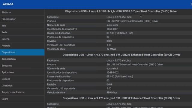The height and width of the screenshot is (108, 192).
Task: Click 'Revisão' label in the OHCI section
Action: click(51, 41)
